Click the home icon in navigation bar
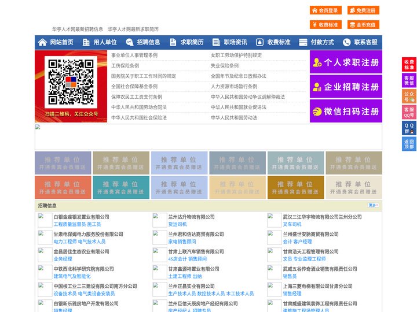 click(x=42, y=42)
